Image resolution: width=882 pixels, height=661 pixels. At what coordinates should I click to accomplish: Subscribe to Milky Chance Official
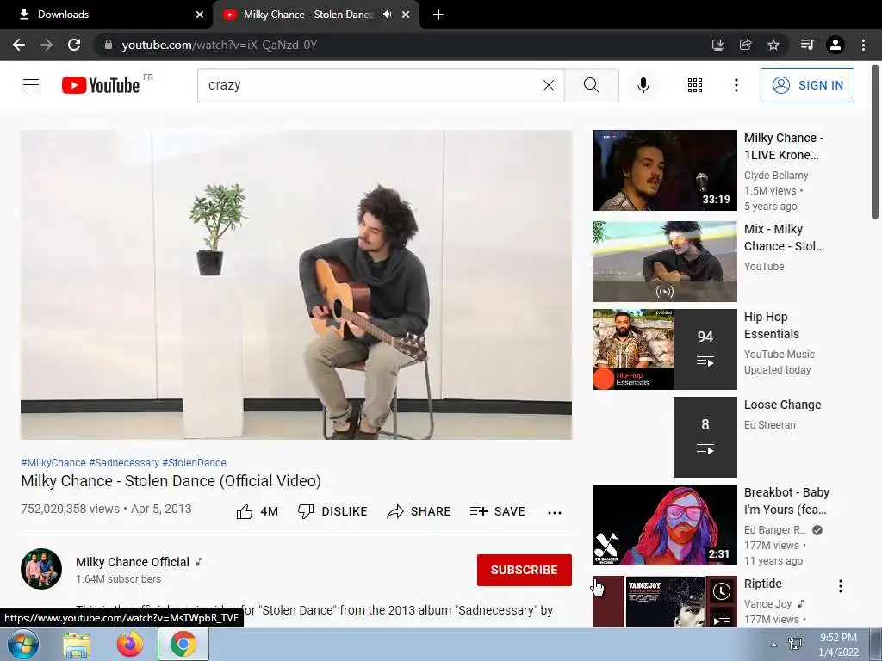[x=525, y=570]
